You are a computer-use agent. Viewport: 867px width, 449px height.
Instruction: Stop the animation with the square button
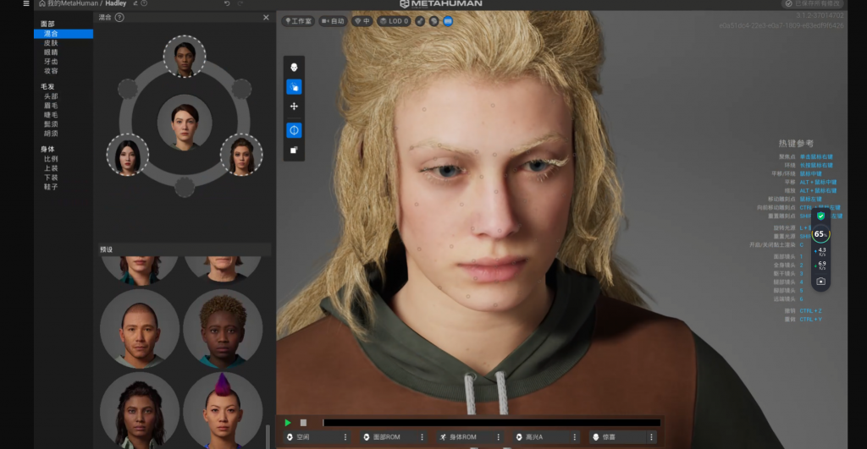click(x=304, y=423)
